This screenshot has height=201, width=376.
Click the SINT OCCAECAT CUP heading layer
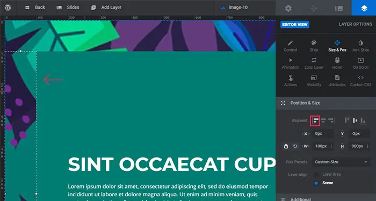(171, 164)
